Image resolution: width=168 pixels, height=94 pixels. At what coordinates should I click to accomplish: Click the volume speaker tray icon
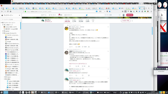coord(143,92)
